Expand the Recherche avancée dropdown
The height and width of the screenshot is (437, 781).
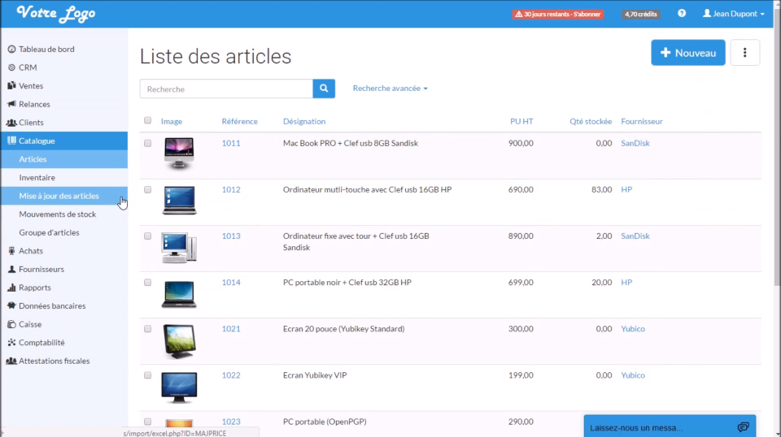click(390, 89)
